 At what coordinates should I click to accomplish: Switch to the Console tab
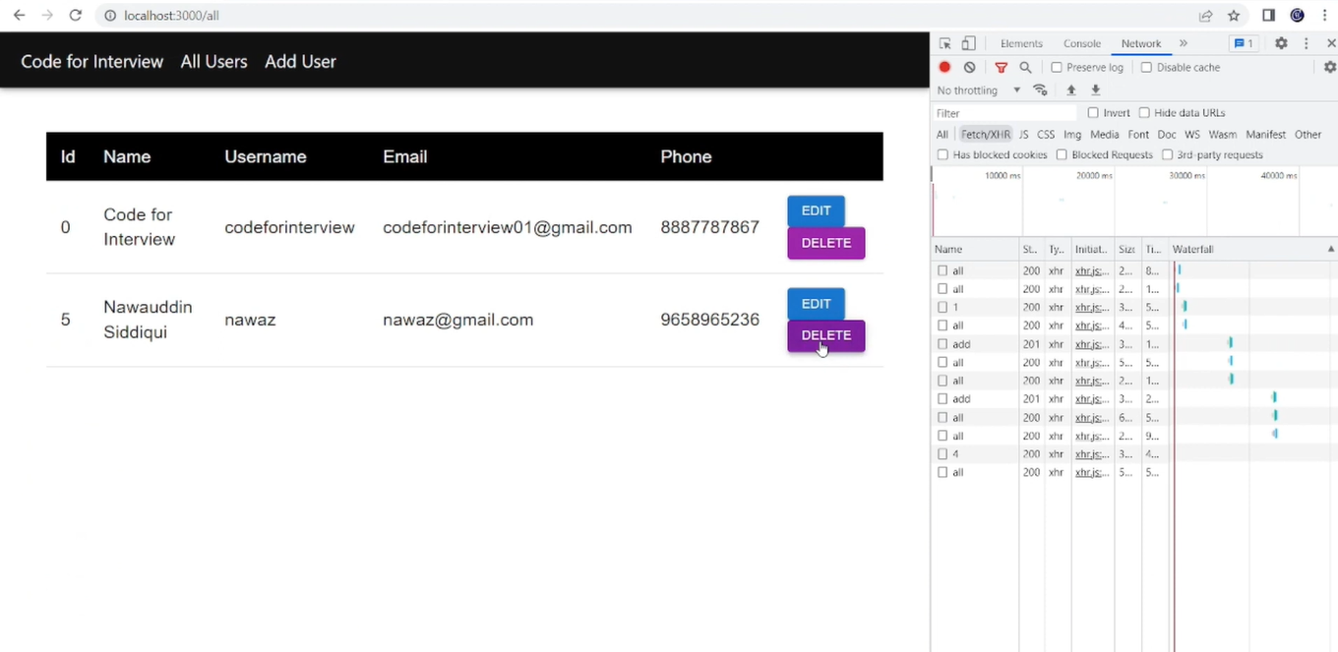[1081, 43]
